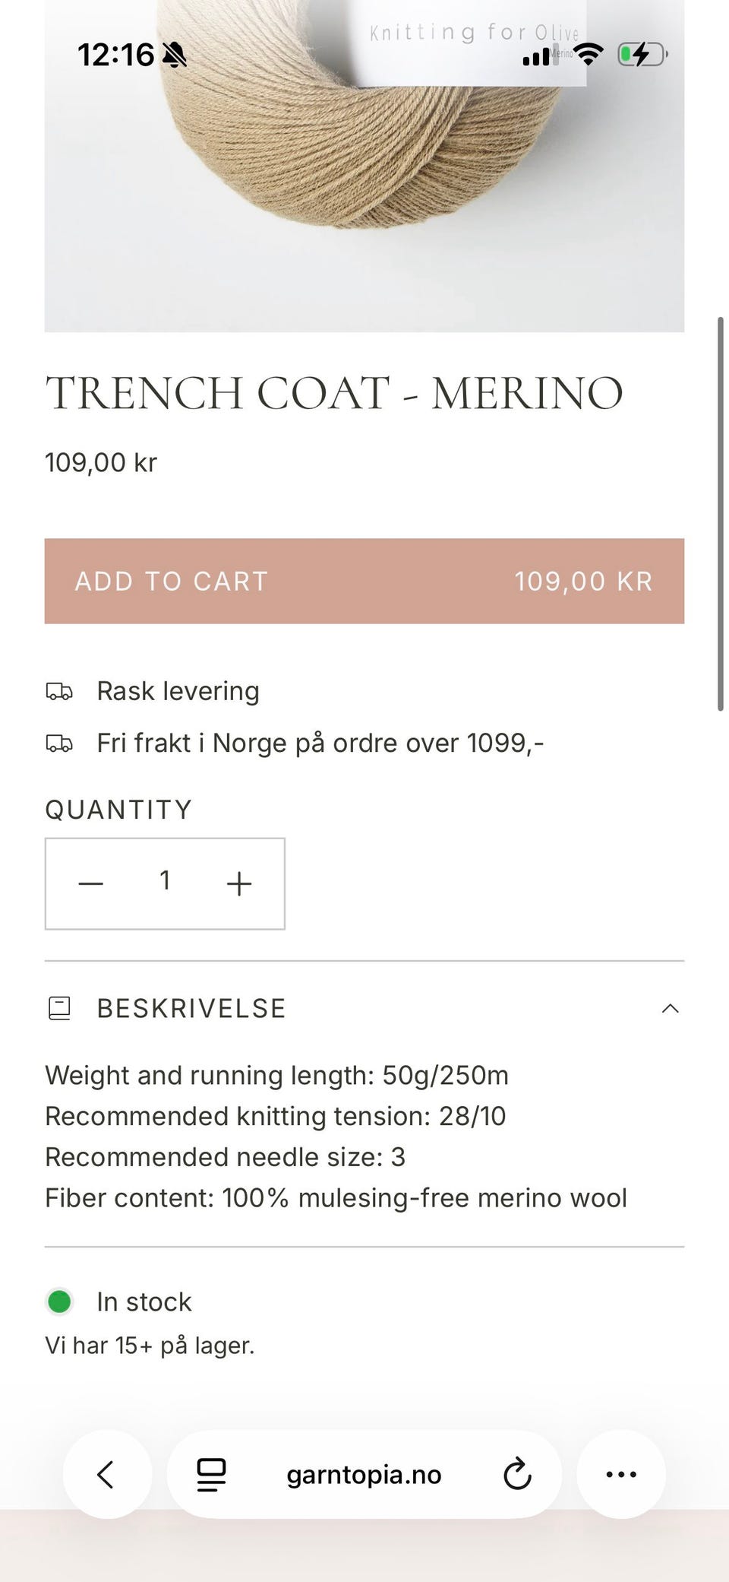Tap the quantity number field
This screenshot has height=1582, width=729.
pyautogui.click(x=165, y=882)
